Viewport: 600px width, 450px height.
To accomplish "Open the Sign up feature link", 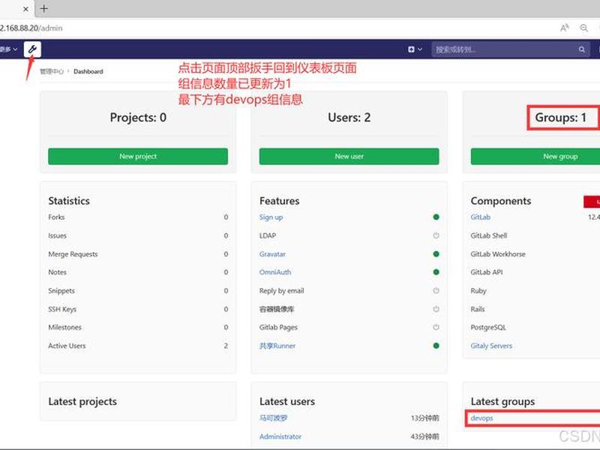I will (x=271, y=217).
